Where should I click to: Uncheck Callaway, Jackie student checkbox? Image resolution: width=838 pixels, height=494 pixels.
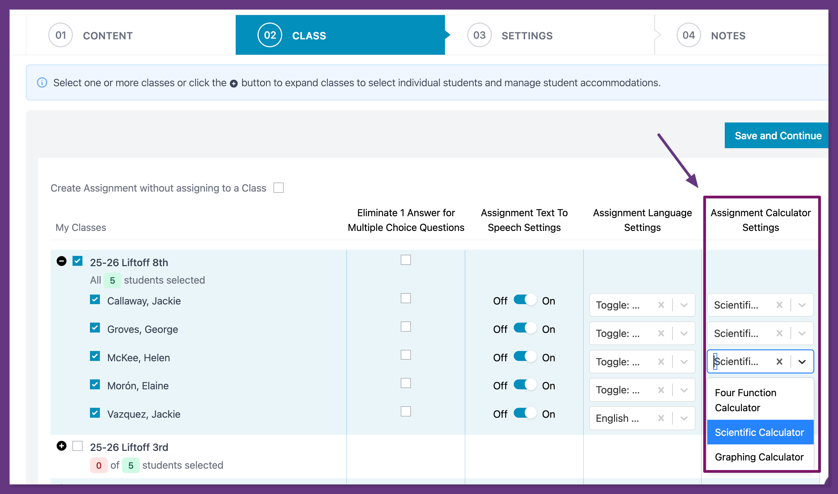click(x=95, y=300)
